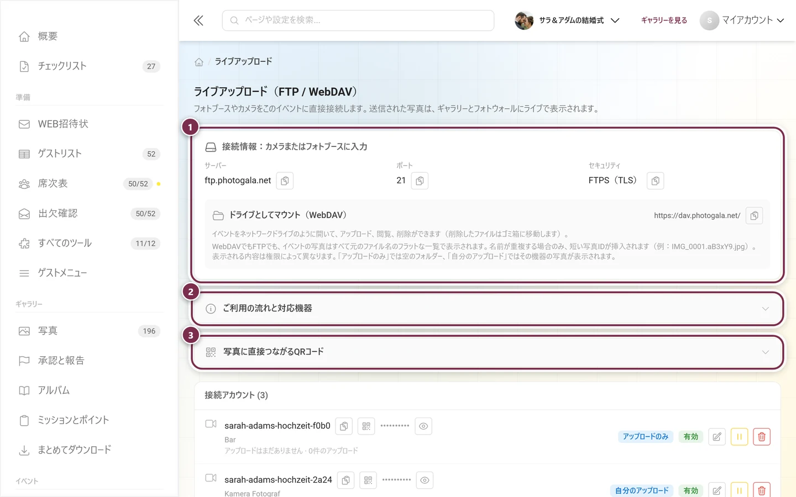This screenshot has height=497, width=796.
Task: Copy the port number 21
Action: click(420, 181)
